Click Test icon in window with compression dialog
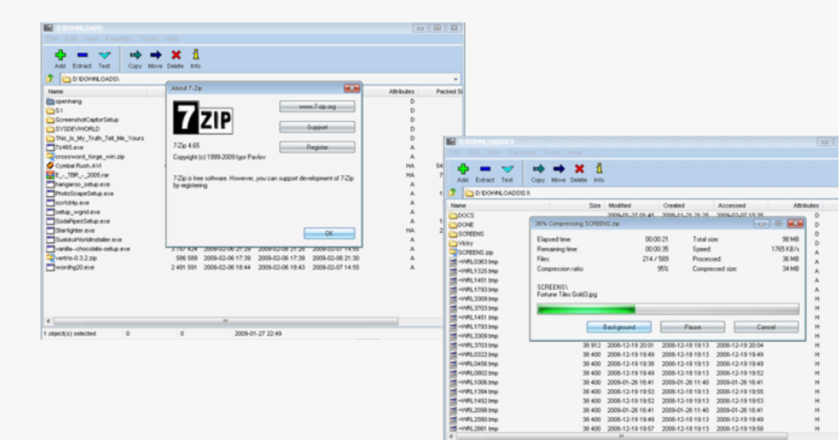Image resolution: width=840 pixels, height=440 pixels. pyautogui.click(x=507, y=169)
